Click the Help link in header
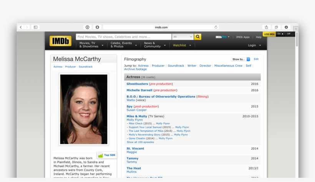Screen dimensions: 315x182 click(x=259, y=37)
